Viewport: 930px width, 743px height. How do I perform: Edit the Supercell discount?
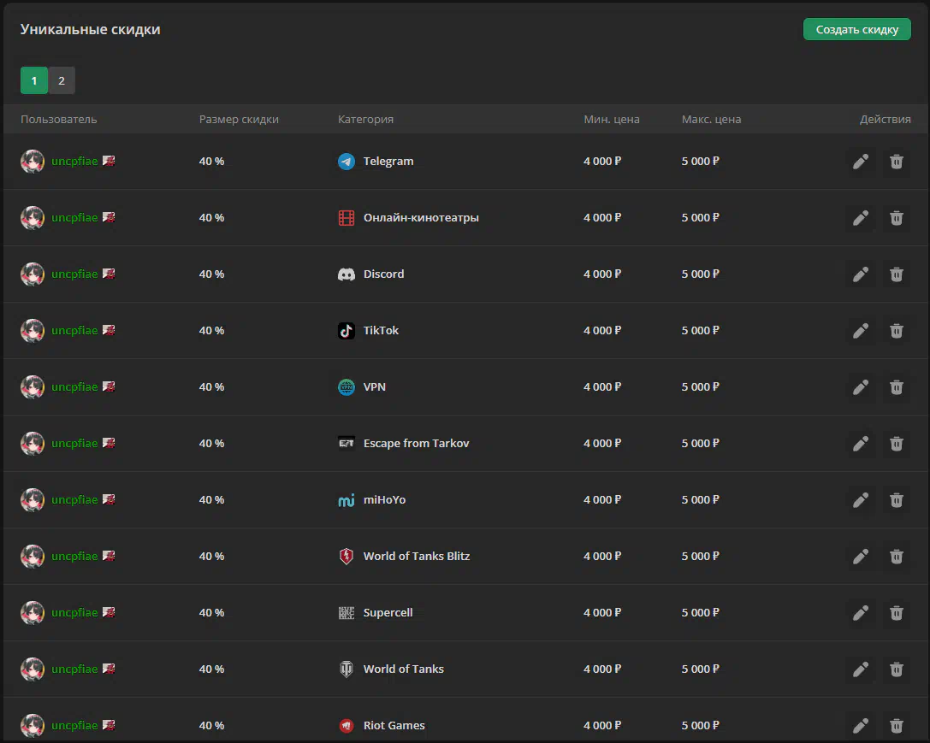click(861, 613)
